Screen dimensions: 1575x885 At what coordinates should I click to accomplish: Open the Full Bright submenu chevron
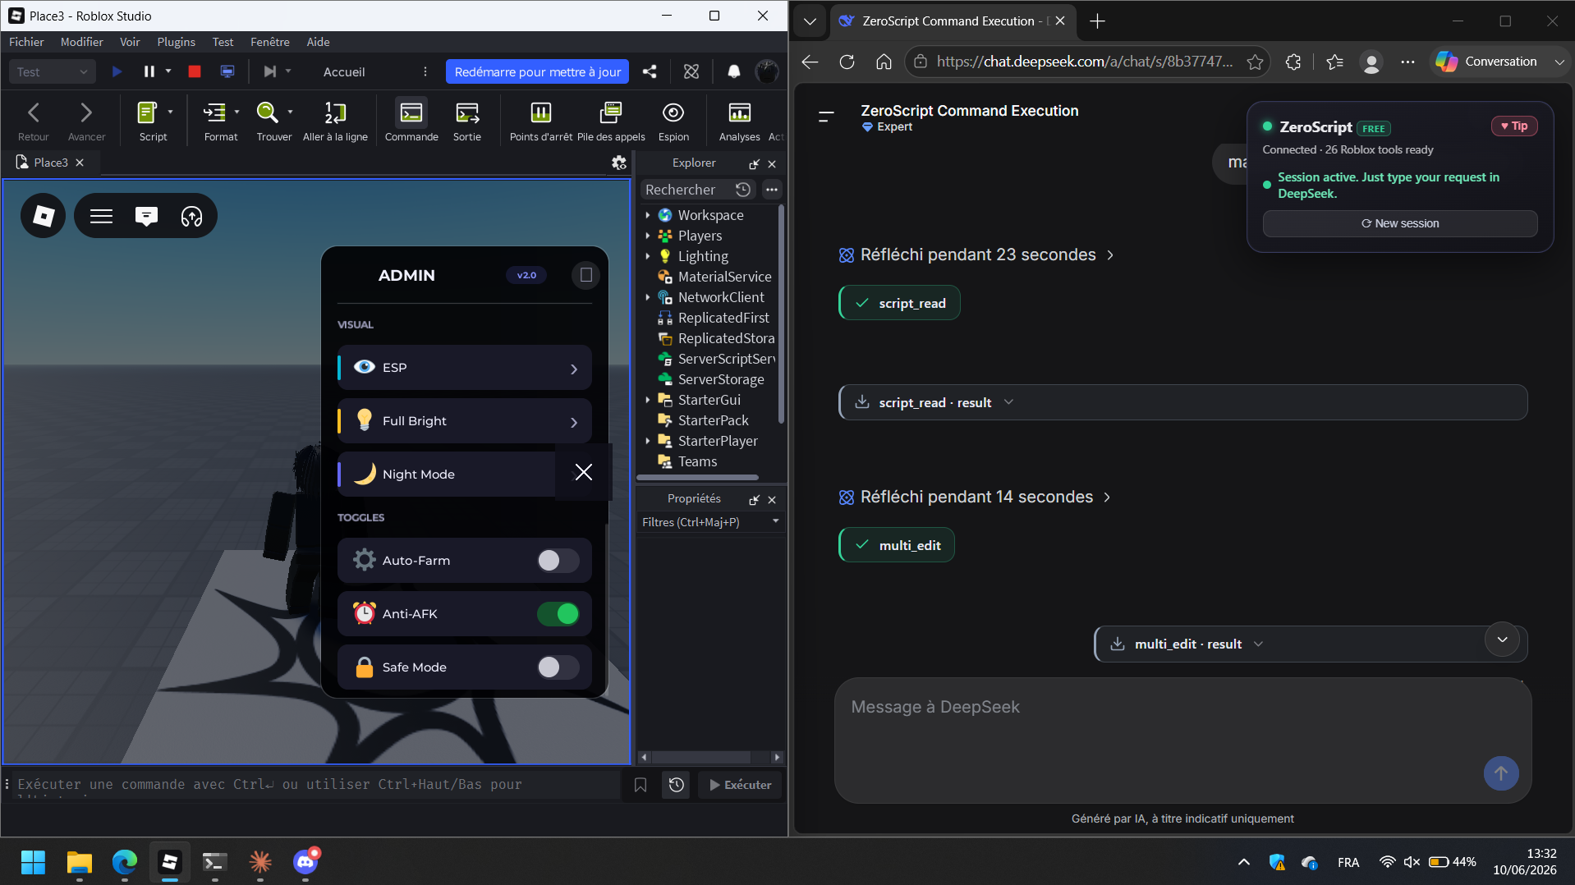click(x=574, y=423)
